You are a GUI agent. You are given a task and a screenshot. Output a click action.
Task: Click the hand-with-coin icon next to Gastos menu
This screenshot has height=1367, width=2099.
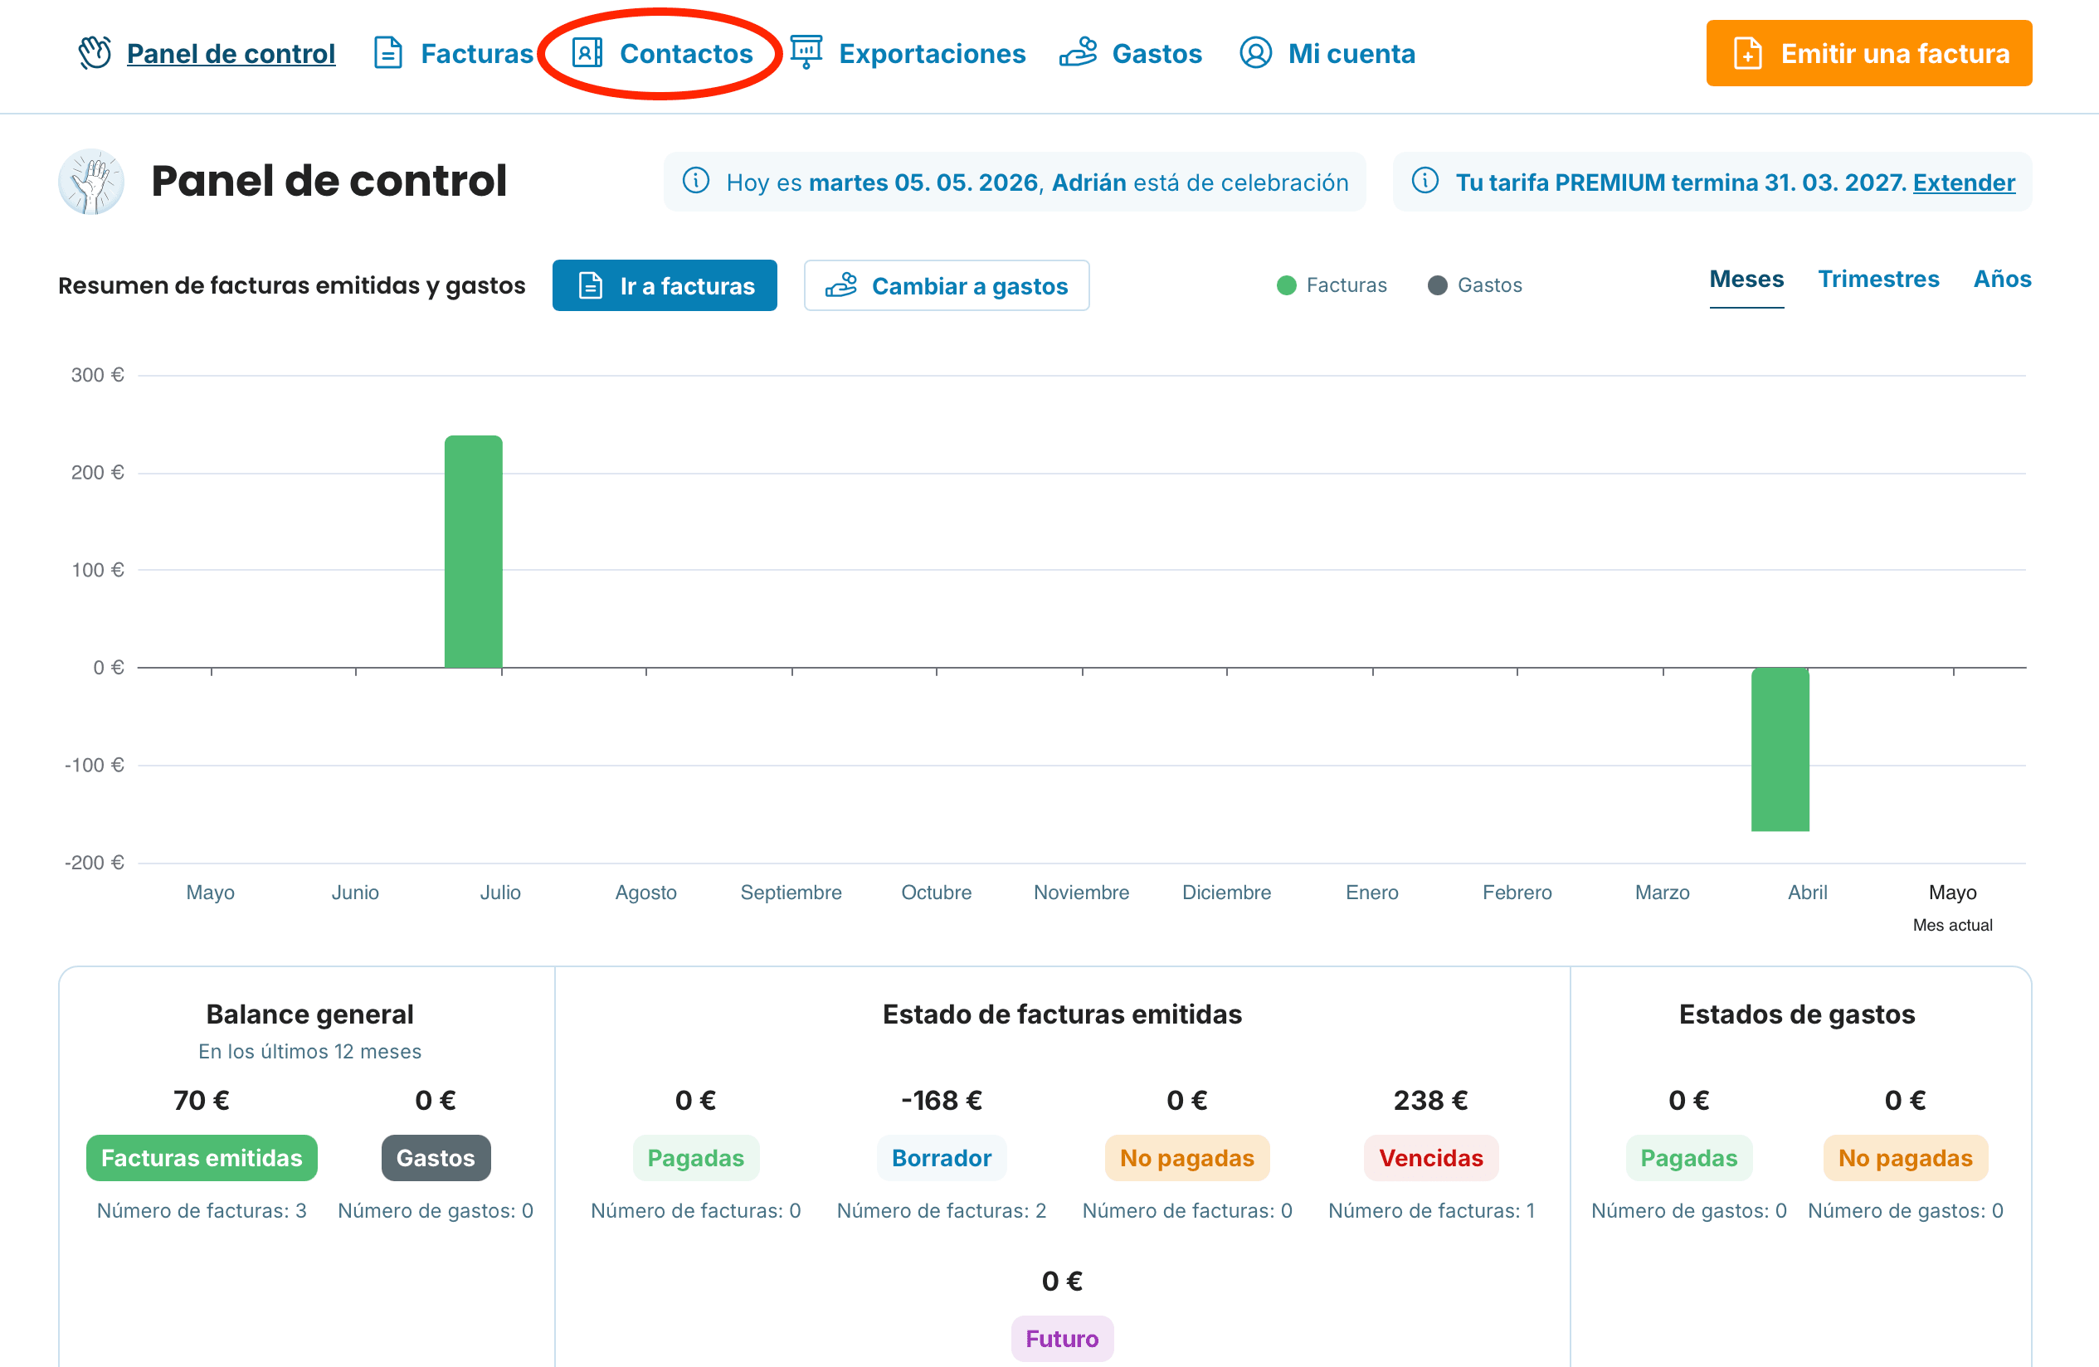[x=1078, y=53]
